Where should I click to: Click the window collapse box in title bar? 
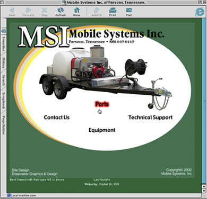[204, 2]
